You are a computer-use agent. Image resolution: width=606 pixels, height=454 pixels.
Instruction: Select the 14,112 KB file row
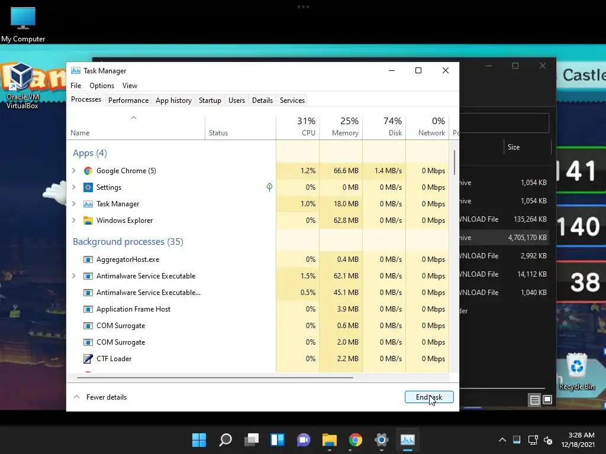point(504,274)
